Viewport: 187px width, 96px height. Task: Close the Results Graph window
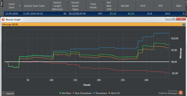(x=181, y=19)
